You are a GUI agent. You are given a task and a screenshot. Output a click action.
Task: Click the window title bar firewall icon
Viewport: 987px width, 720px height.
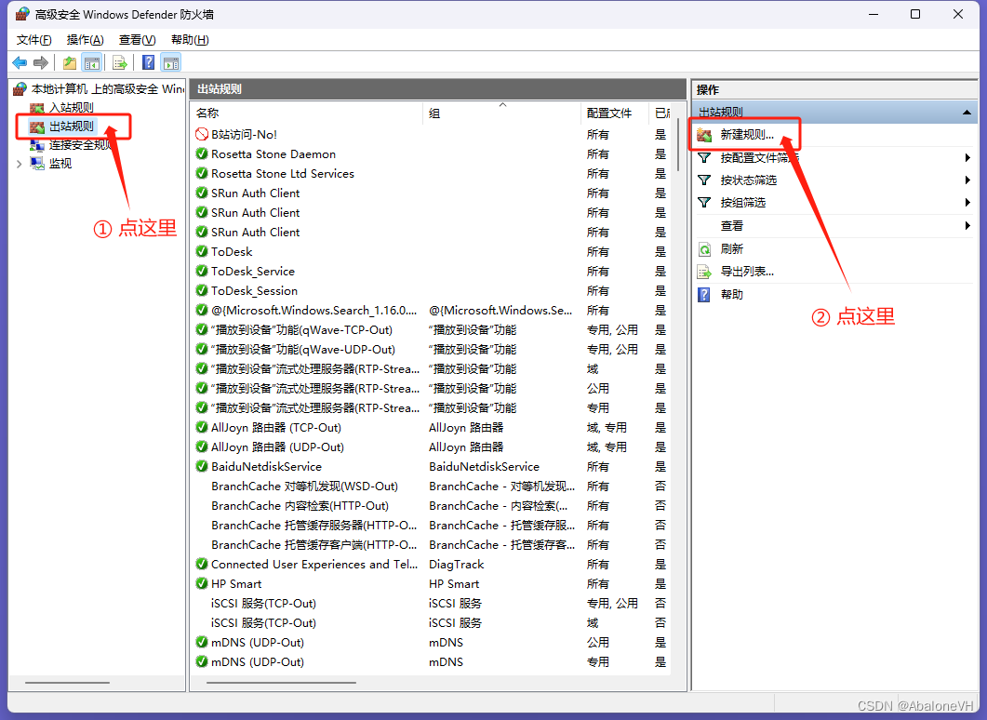[22, 13]
